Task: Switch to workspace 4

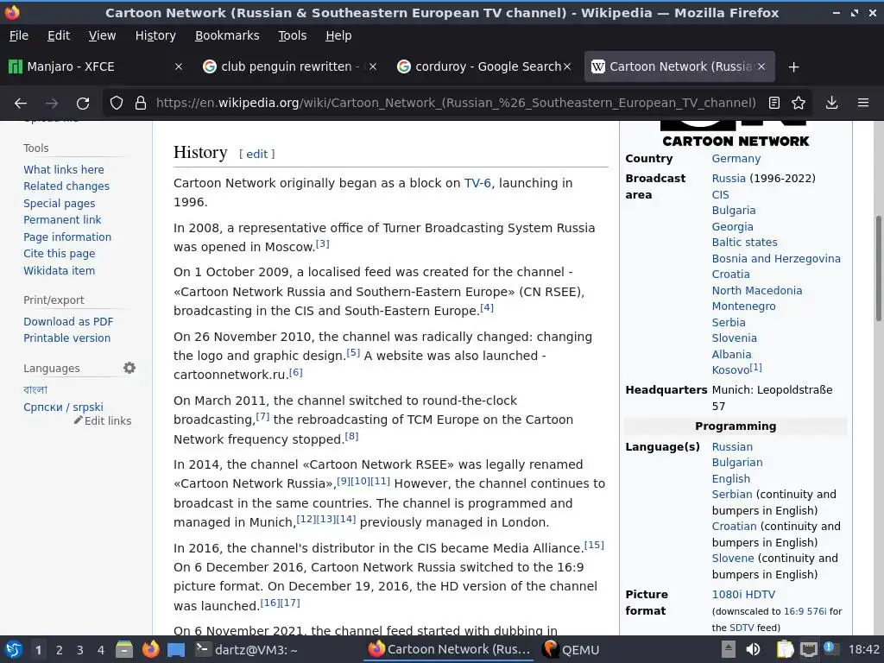Action: click(100, 650)
